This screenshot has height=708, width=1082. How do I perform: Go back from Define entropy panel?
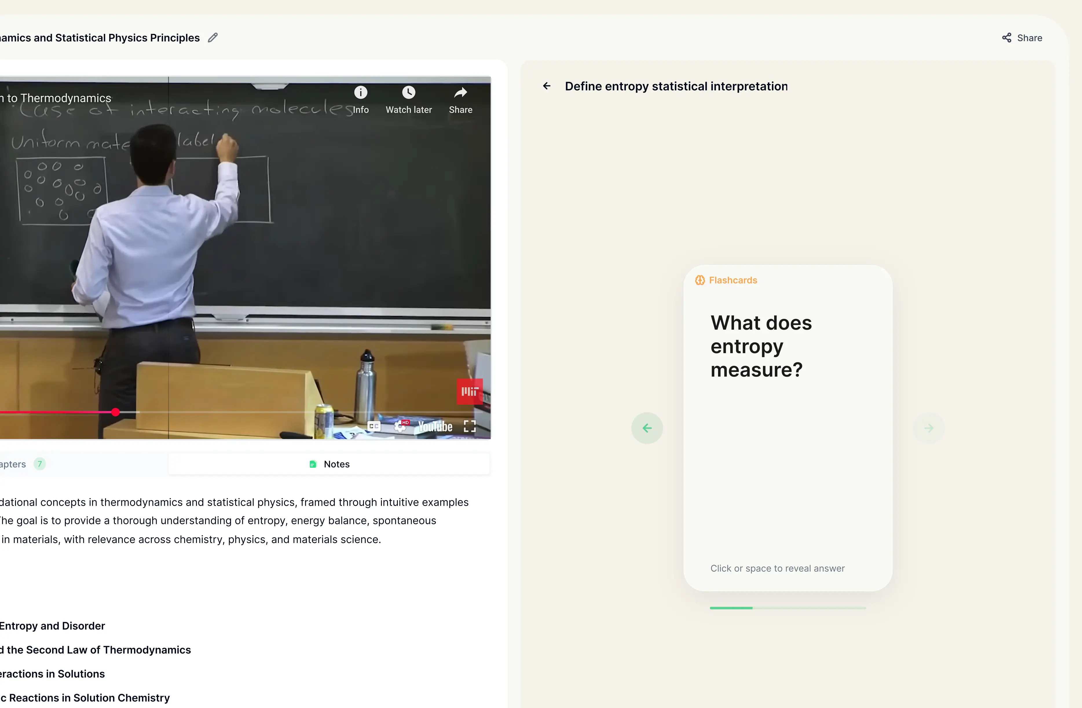coord(546,86)
